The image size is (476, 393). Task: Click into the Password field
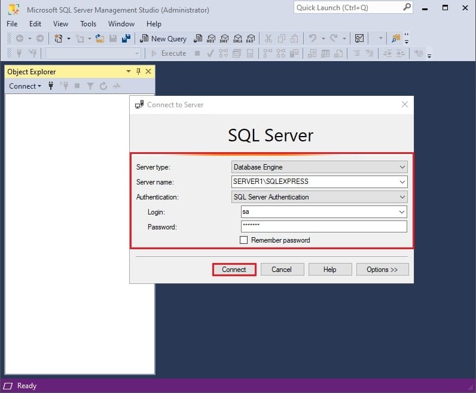324,226
